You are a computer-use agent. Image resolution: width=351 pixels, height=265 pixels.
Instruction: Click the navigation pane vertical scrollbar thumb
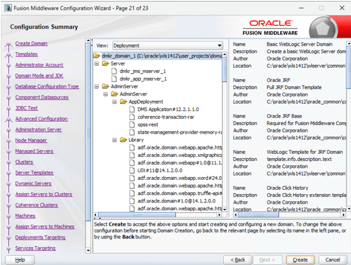pyautogui.click(x=88, y=132)
